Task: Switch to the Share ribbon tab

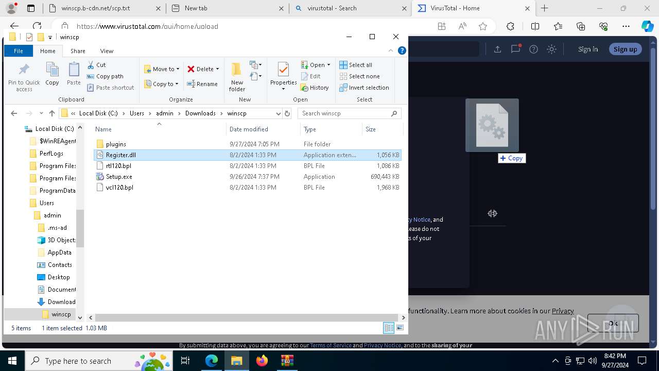Action: (78, 51)
